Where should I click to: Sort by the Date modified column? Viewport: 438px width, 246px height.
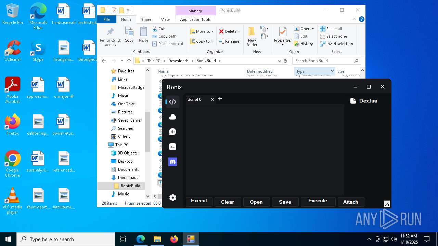pyautogui.click(x=269, y=71)
